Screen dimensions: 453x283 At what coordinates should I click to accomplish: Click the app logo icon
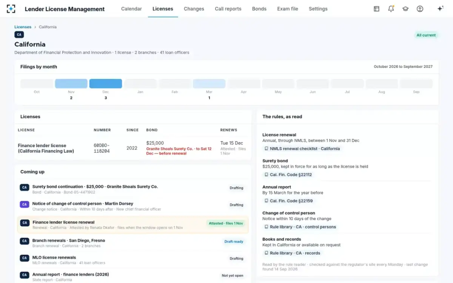tap(11, 9)
